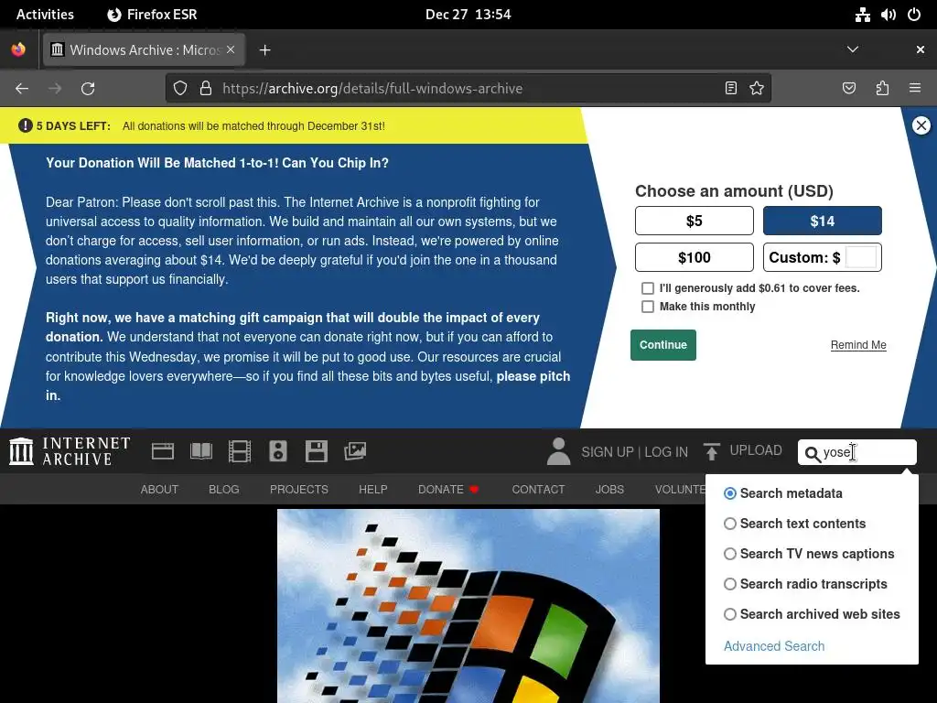Viewport: 937px width, 703px height.
Task: Click the LOG IN link
Action: [666, 452]
